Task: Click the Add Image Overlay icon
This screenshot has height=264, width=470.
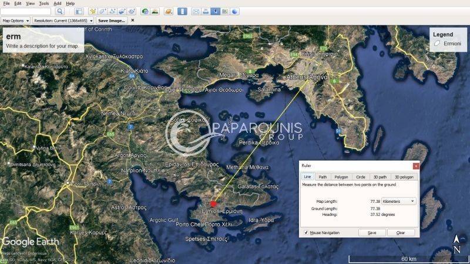Action: pos(122,11)
